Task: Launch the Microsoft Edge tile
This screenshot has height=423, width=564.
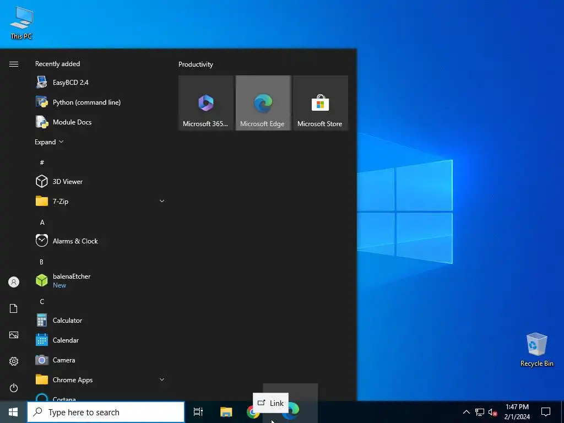Action: coord(263,103)
